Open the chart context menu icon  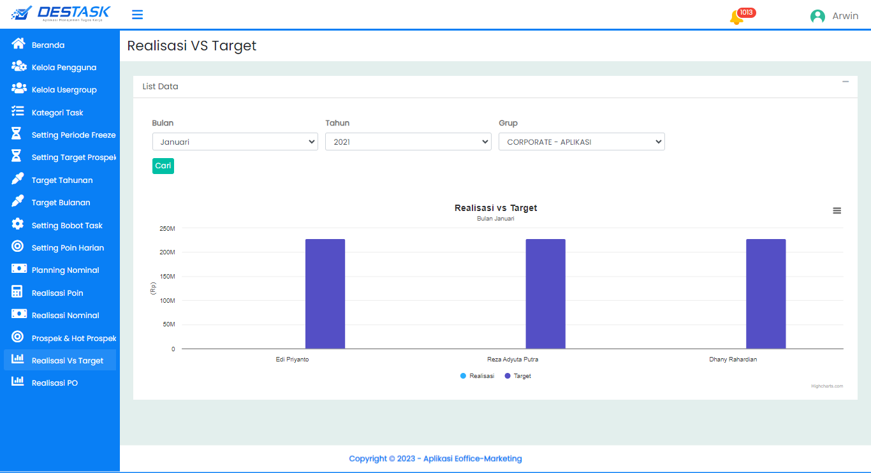(x=837, y=211)
